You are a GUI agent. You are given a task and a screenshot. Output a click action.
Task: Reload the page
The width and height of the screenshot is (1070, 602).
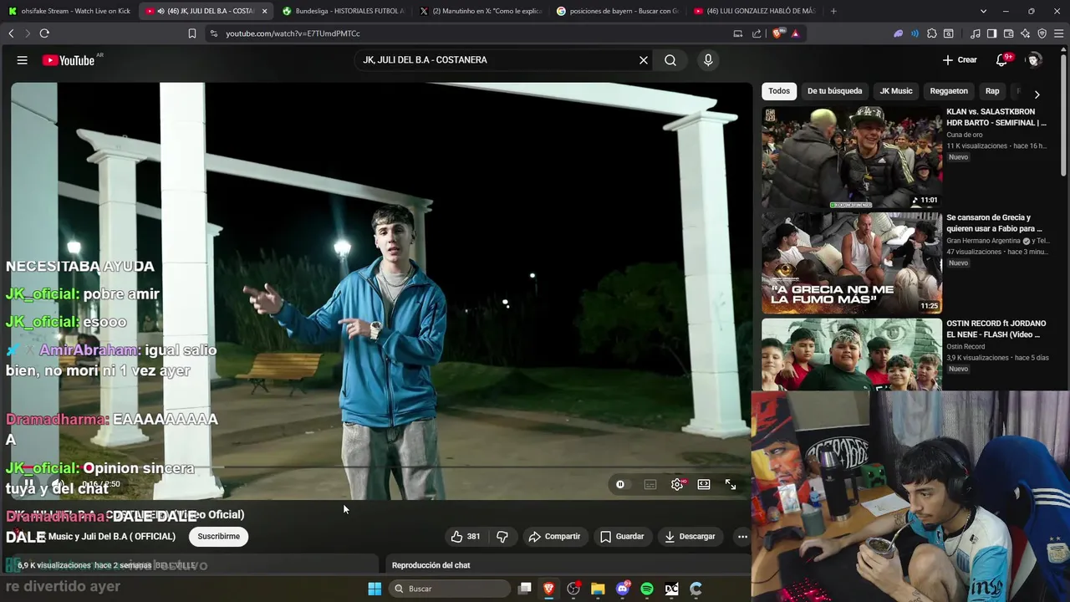44,33
